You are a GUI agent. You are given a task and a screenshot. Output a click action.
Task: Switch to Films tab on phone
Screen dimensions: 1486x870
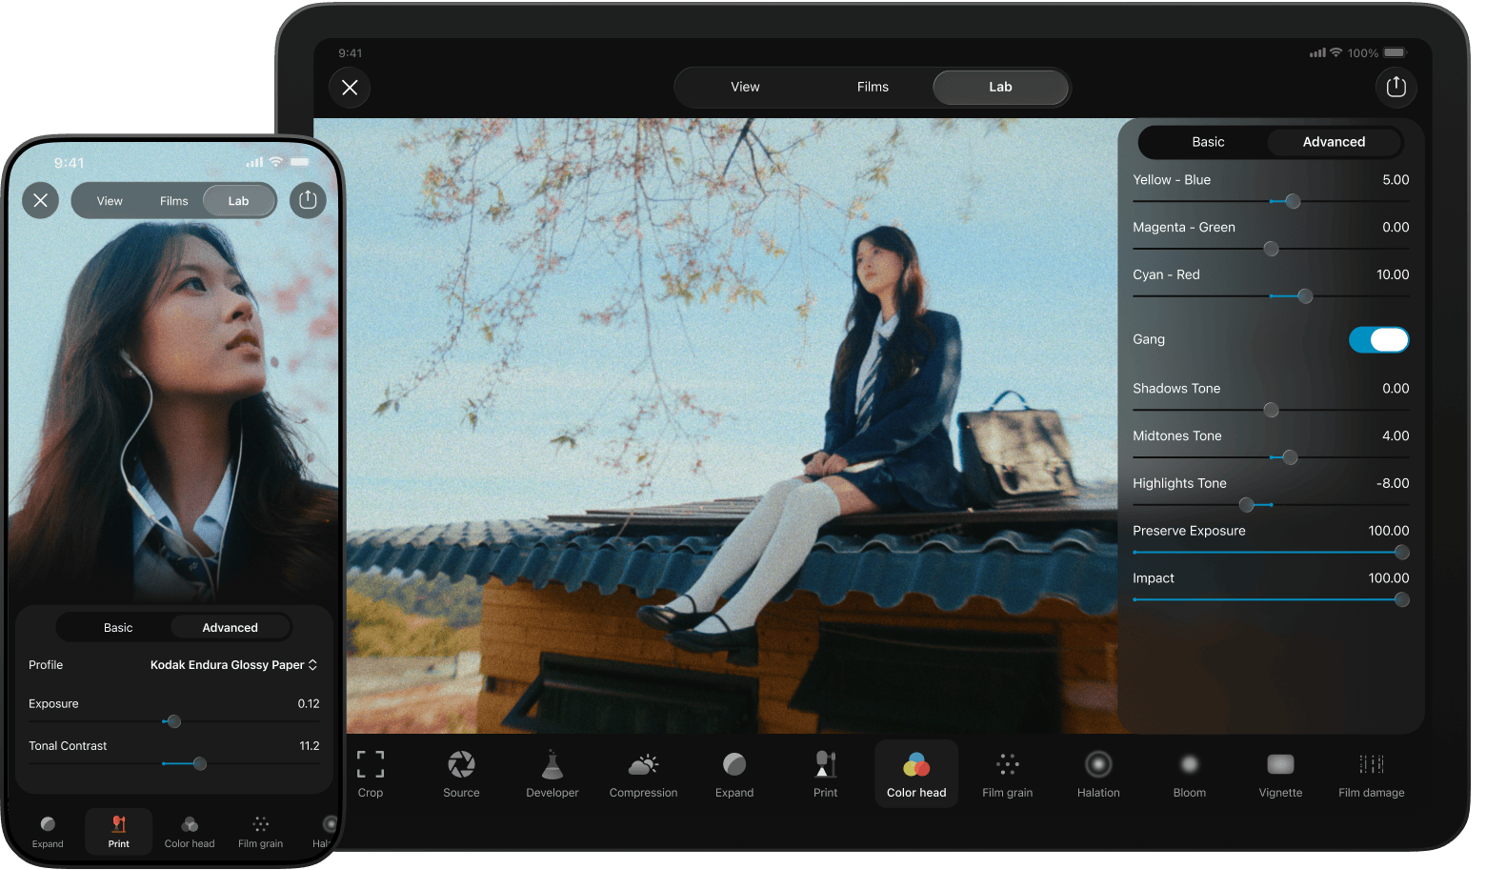[173, 201]
